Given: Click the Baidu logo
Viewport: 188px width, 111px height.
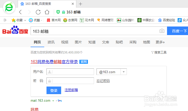Looking at the screenshot, I should (x=15, y=30).
